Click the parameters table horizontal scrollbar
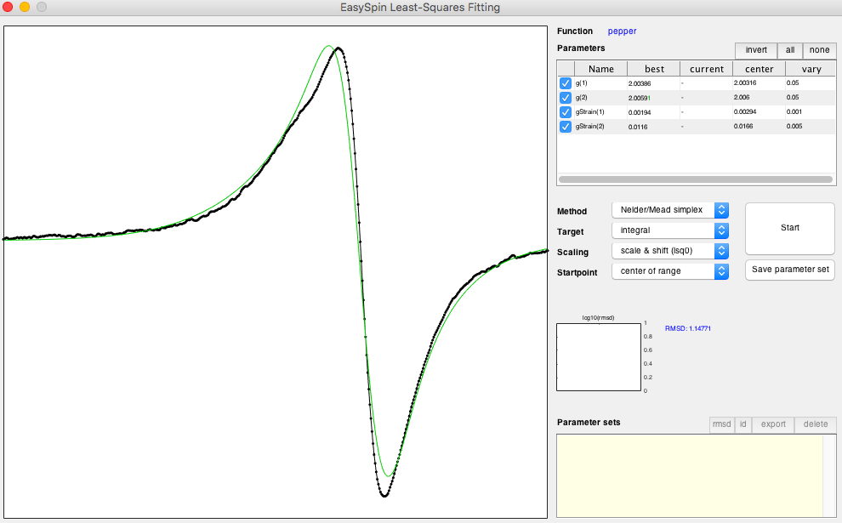 click(x=696, y=179)
